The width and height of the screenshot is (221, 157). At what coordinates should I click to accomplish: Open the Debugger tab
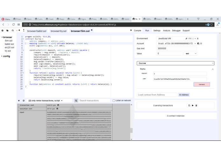coord(176,31)
